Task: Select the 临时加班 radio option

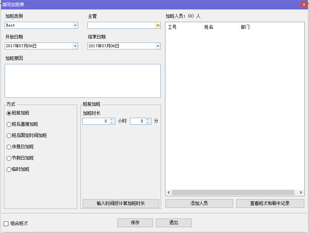Action: pyautogui.click(x=9, y=169)
